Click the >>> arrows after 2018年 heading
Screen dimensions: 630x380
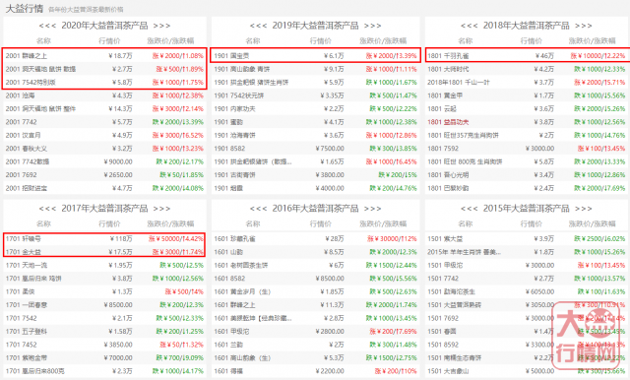(x=584, y=27)
